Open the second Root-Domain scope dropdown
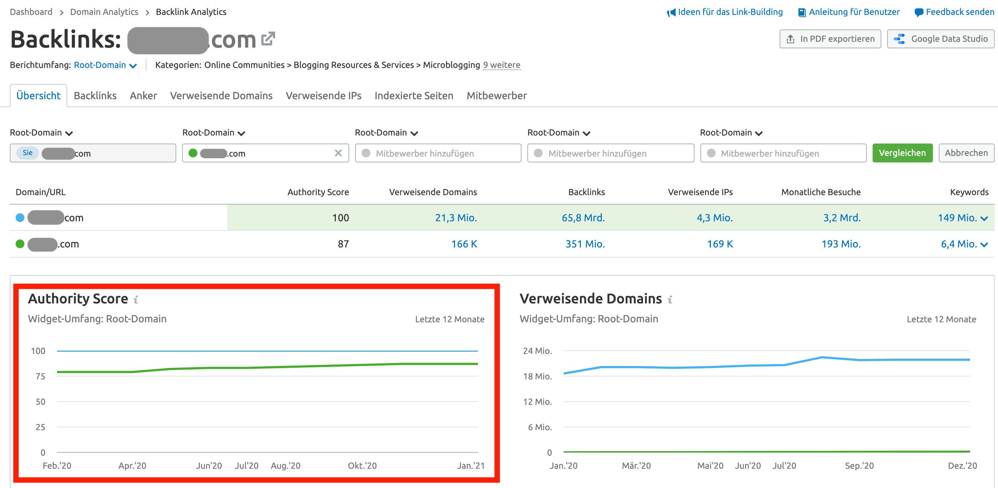Image resolution: width=998 pixels, height=488 pixels. click(214, 133)
